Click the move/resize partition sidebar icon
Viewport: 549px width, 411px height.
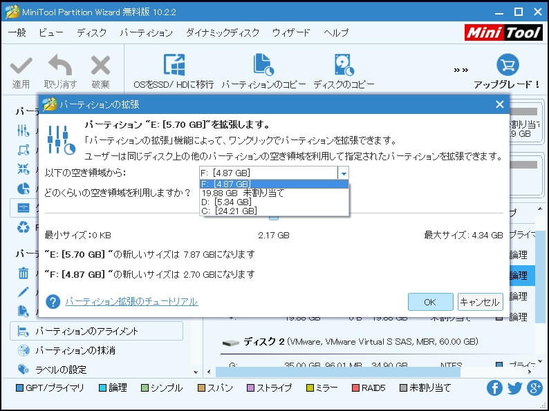click(x=23, y=150)
